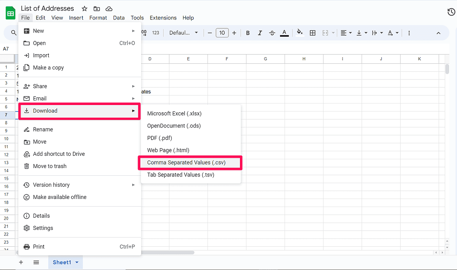Screen dimensions: 457x270
Task: Click Make a copy in File menu
Action: click(x=48, y=68)
